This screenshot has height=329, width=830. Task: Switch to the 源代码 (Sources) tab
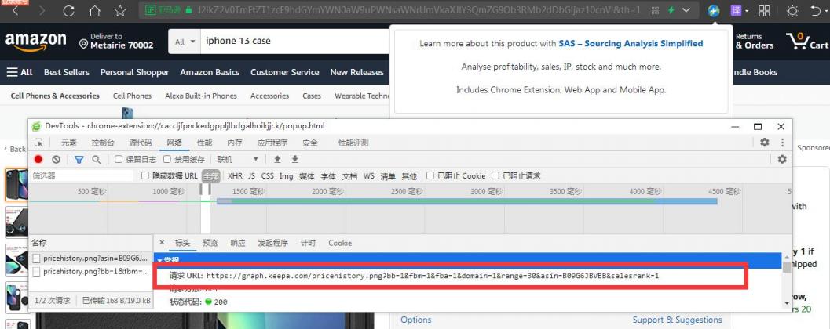pyautogui.click(x=141, y=143)
